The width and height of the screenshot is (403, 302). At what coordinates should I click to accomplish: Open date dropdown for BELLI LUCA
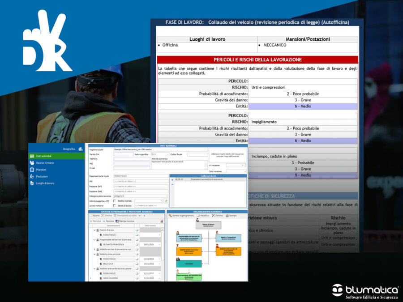159,264
